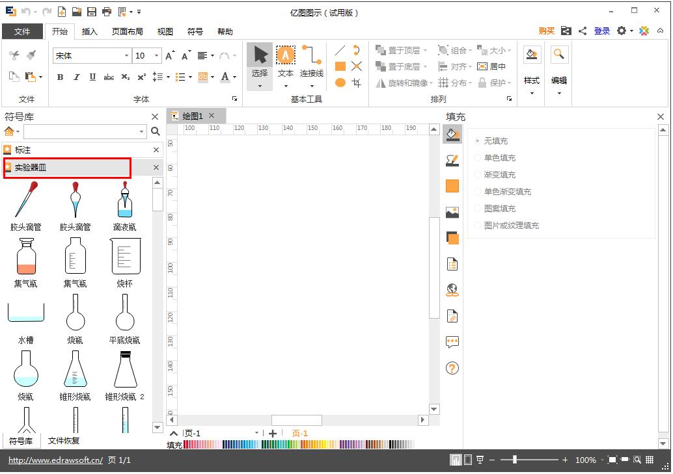
Task: Open the 视图 menu tab
Action: pos(165,31)
